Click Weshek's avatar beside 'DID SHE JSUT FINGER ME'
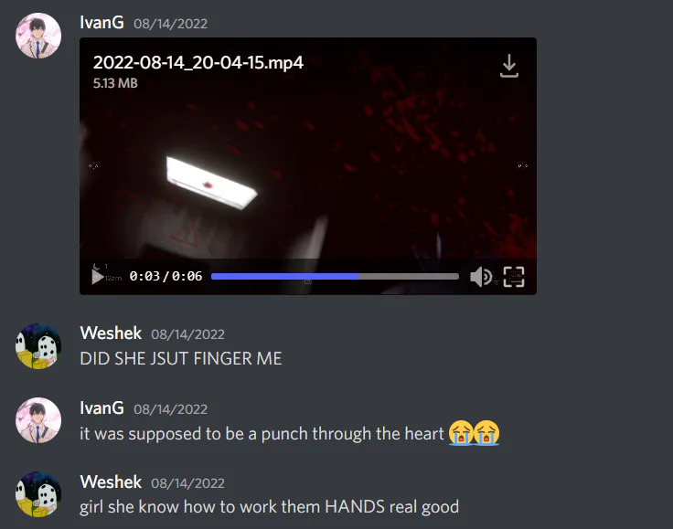Image resolution: width=673 pixels, height=529 pixels. click(x=38, y=346)
